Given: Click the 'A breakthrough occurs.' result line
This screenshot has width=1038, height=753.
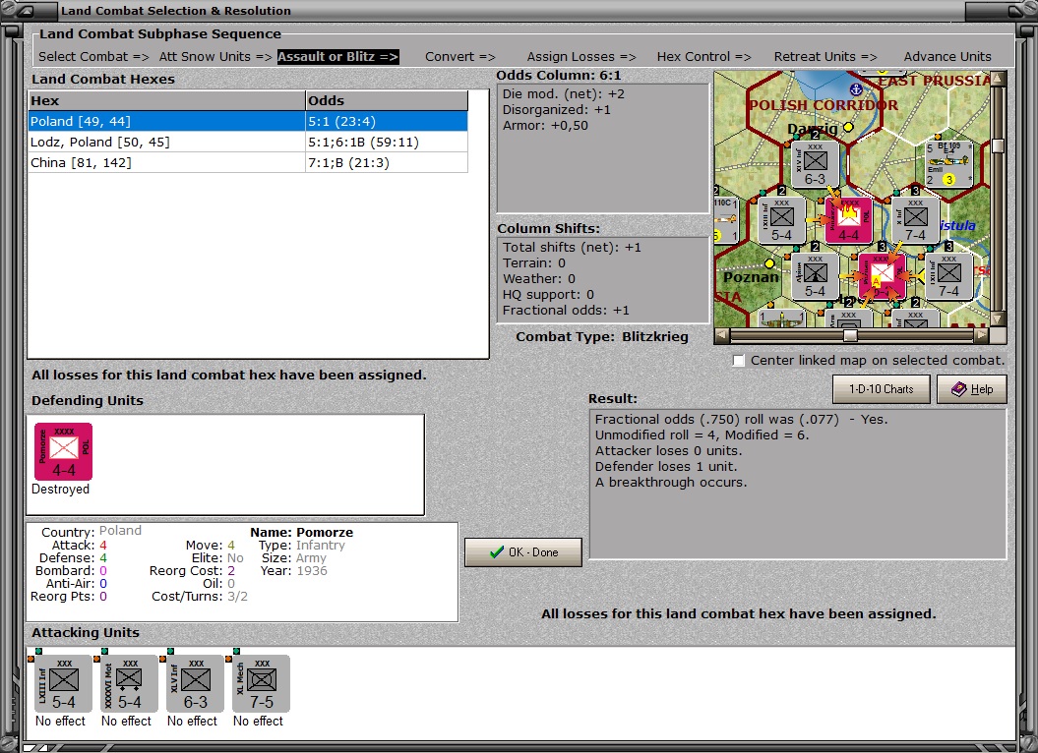Looking at the screenshot, I should 671,483.
